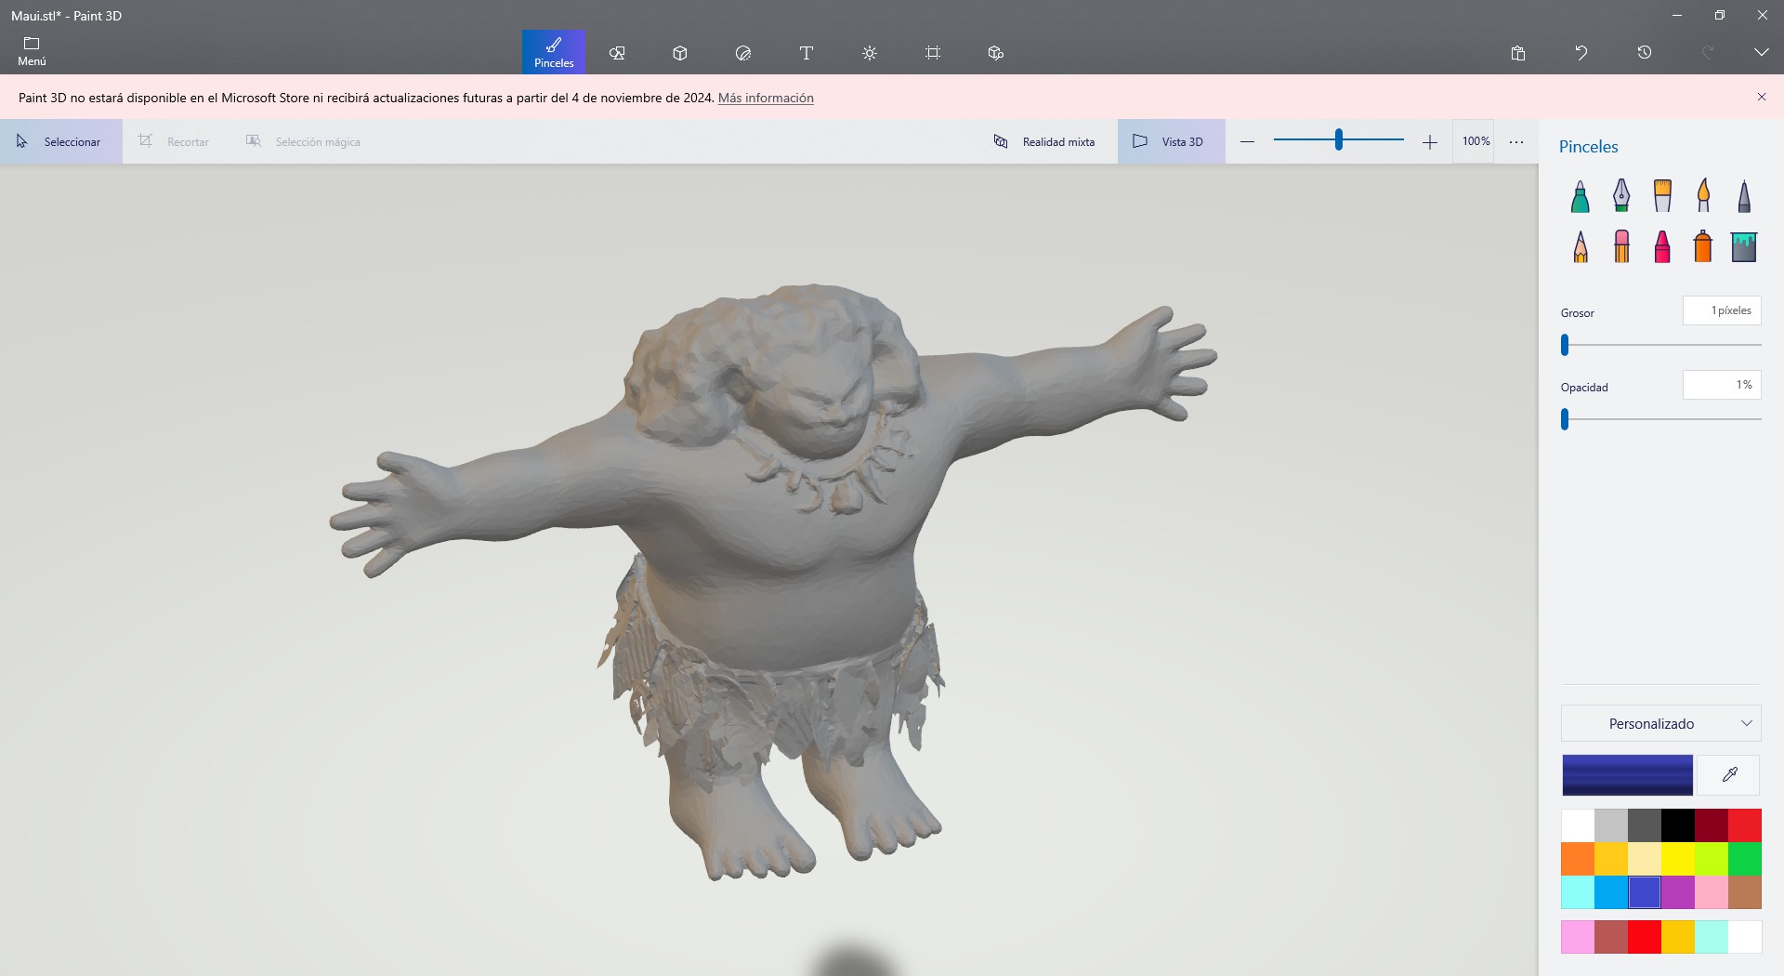Pick the green color swatch

pos(1745,859)
